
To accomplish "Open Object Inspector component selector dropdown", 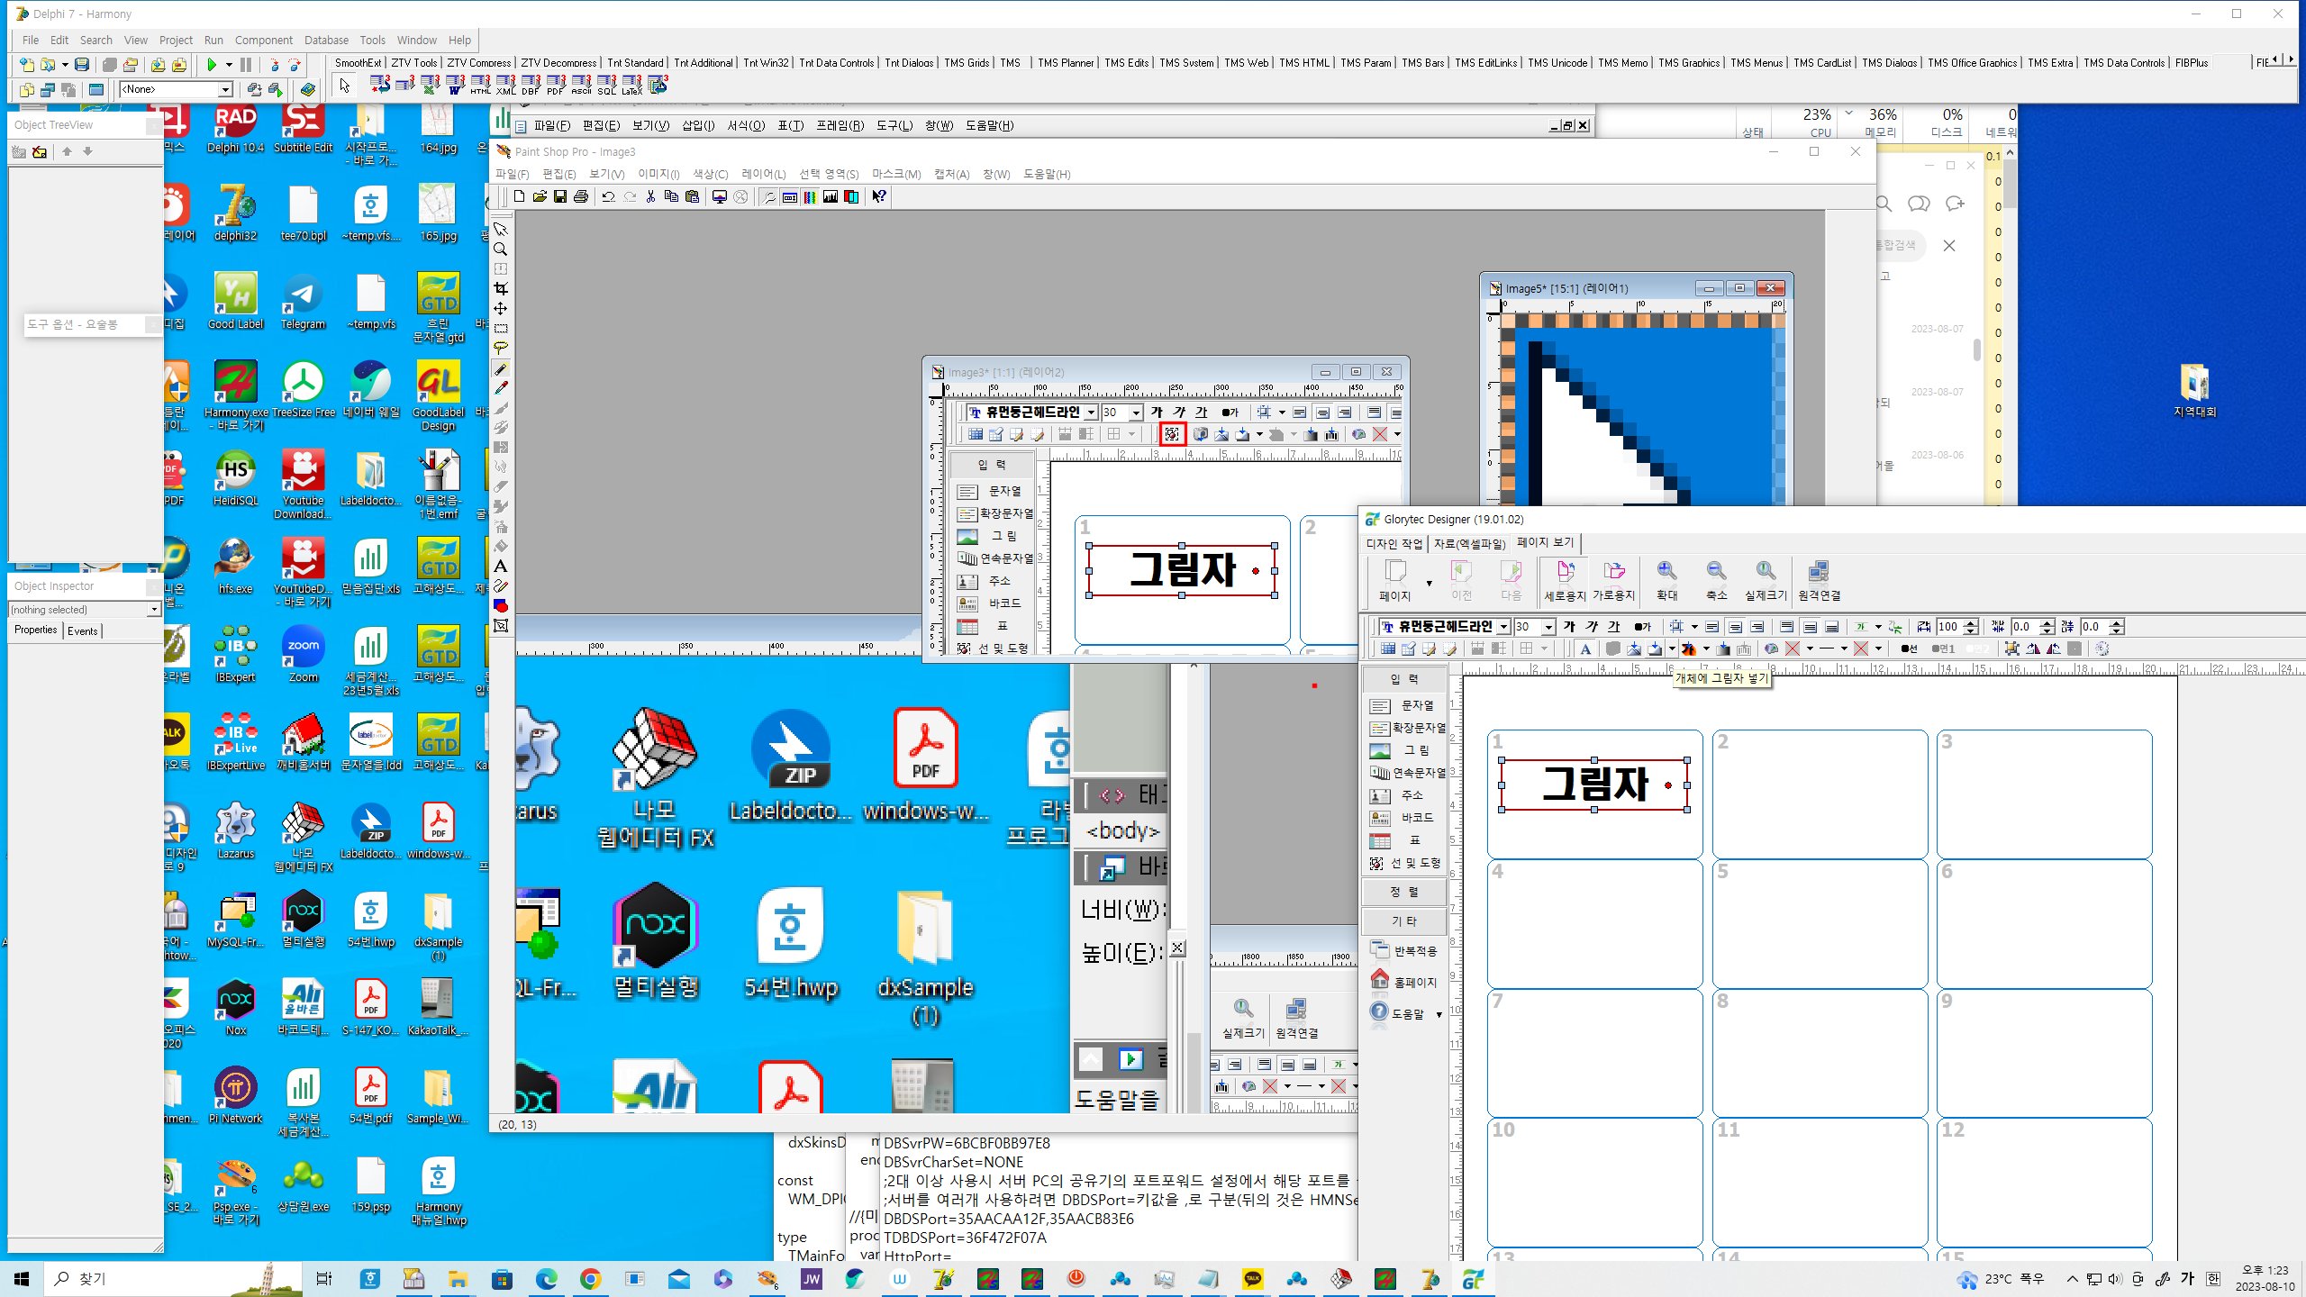I will 154,610.
